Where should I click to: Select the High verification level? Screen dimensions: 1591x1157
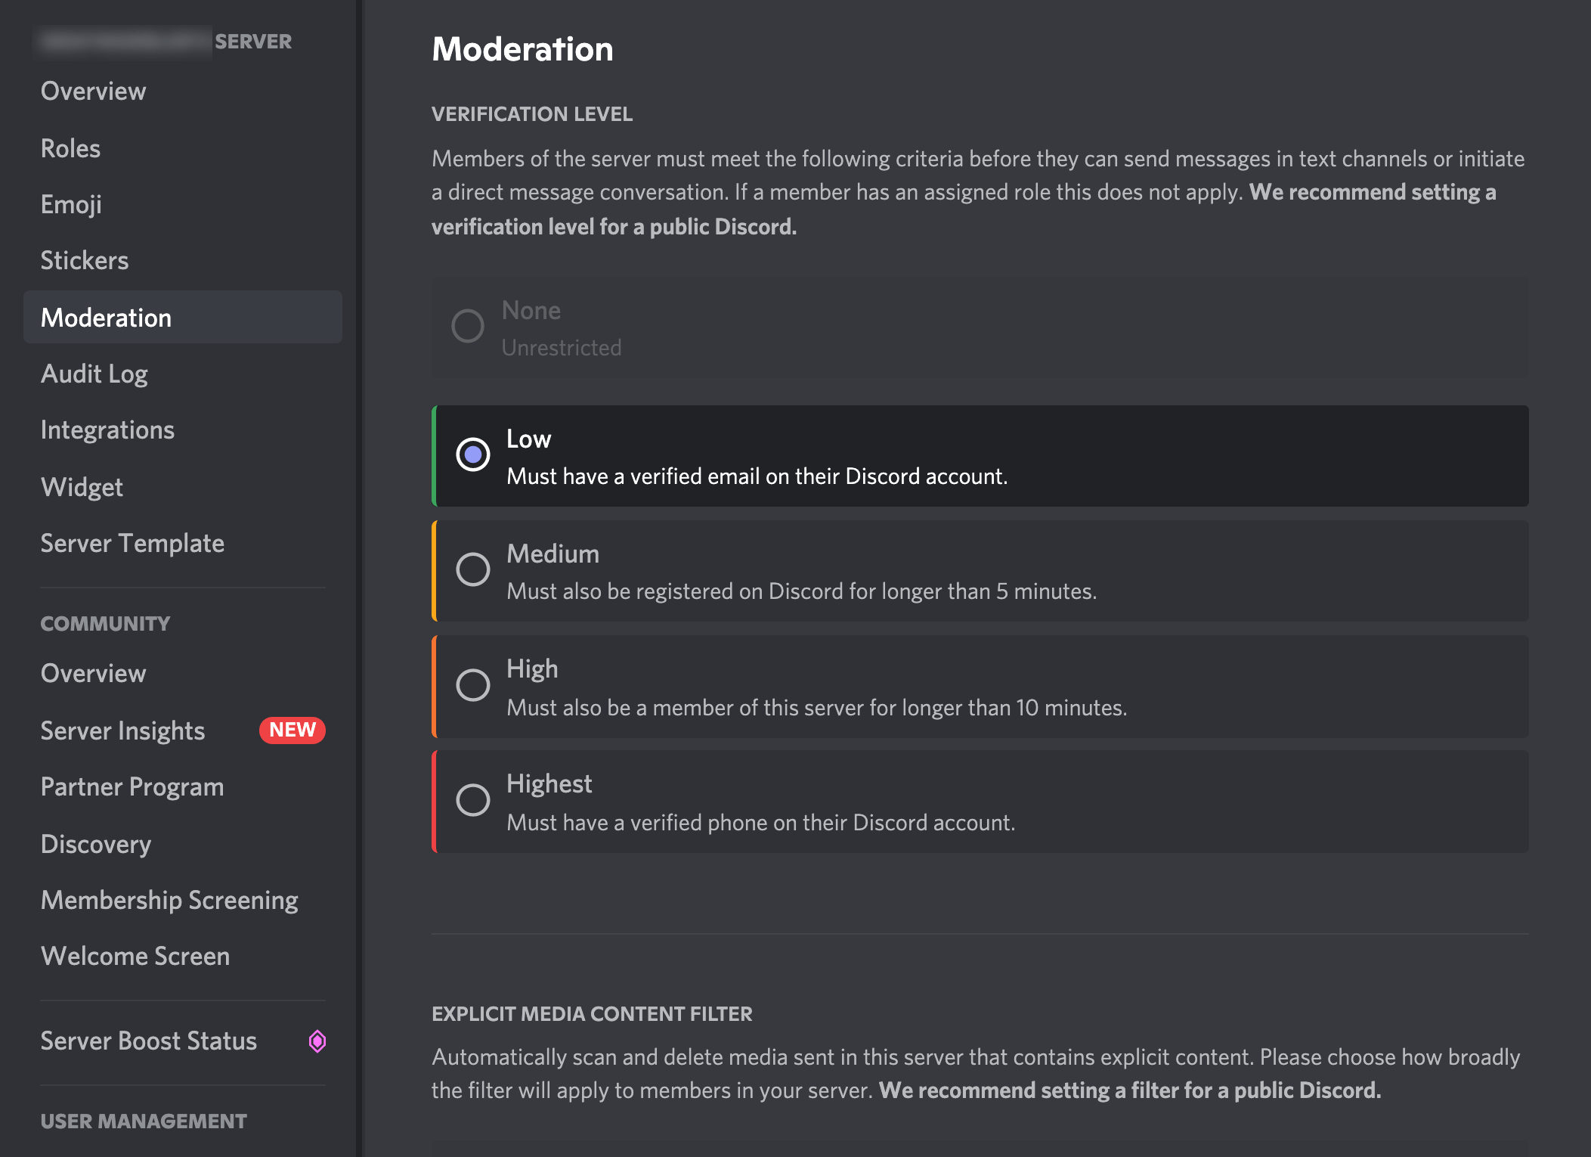[472, 684]
